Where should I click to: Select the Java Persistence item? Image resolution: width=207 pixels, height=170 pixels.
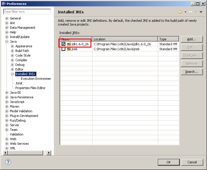click(21, 97)
